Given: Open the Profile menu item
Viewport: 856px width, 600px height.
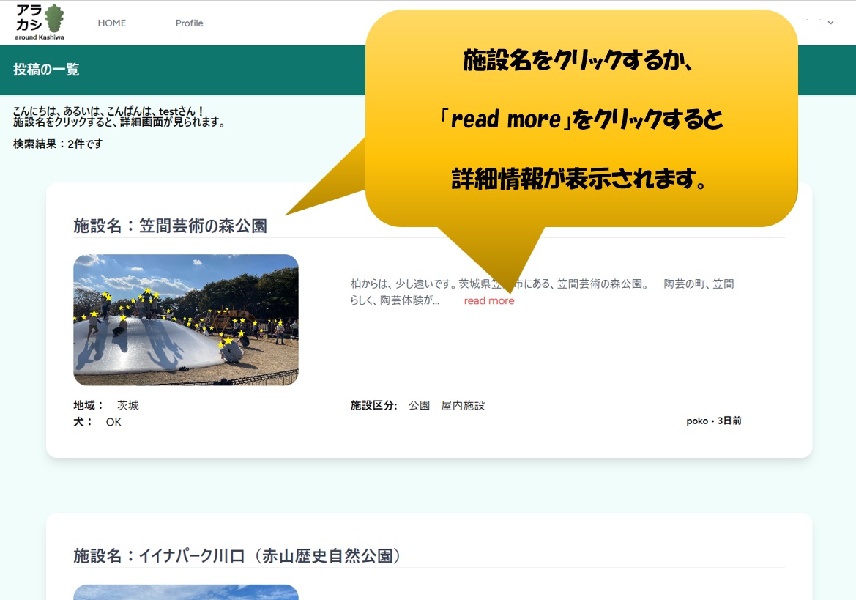Looking at the screenshot, I should coord(189,23).
